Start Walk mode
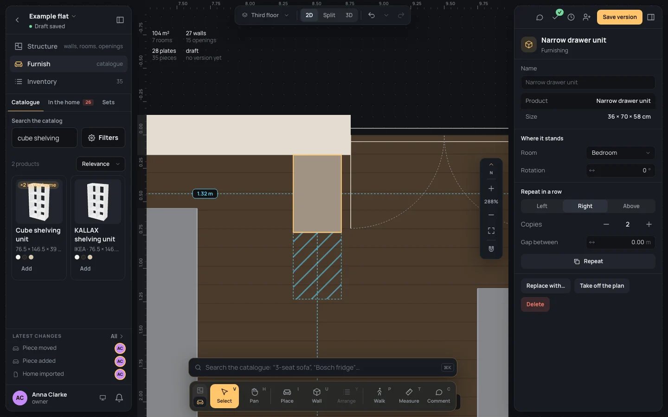The width and height of the screenshot is (668, 417). pyautogui.click(x=379, y=396)
